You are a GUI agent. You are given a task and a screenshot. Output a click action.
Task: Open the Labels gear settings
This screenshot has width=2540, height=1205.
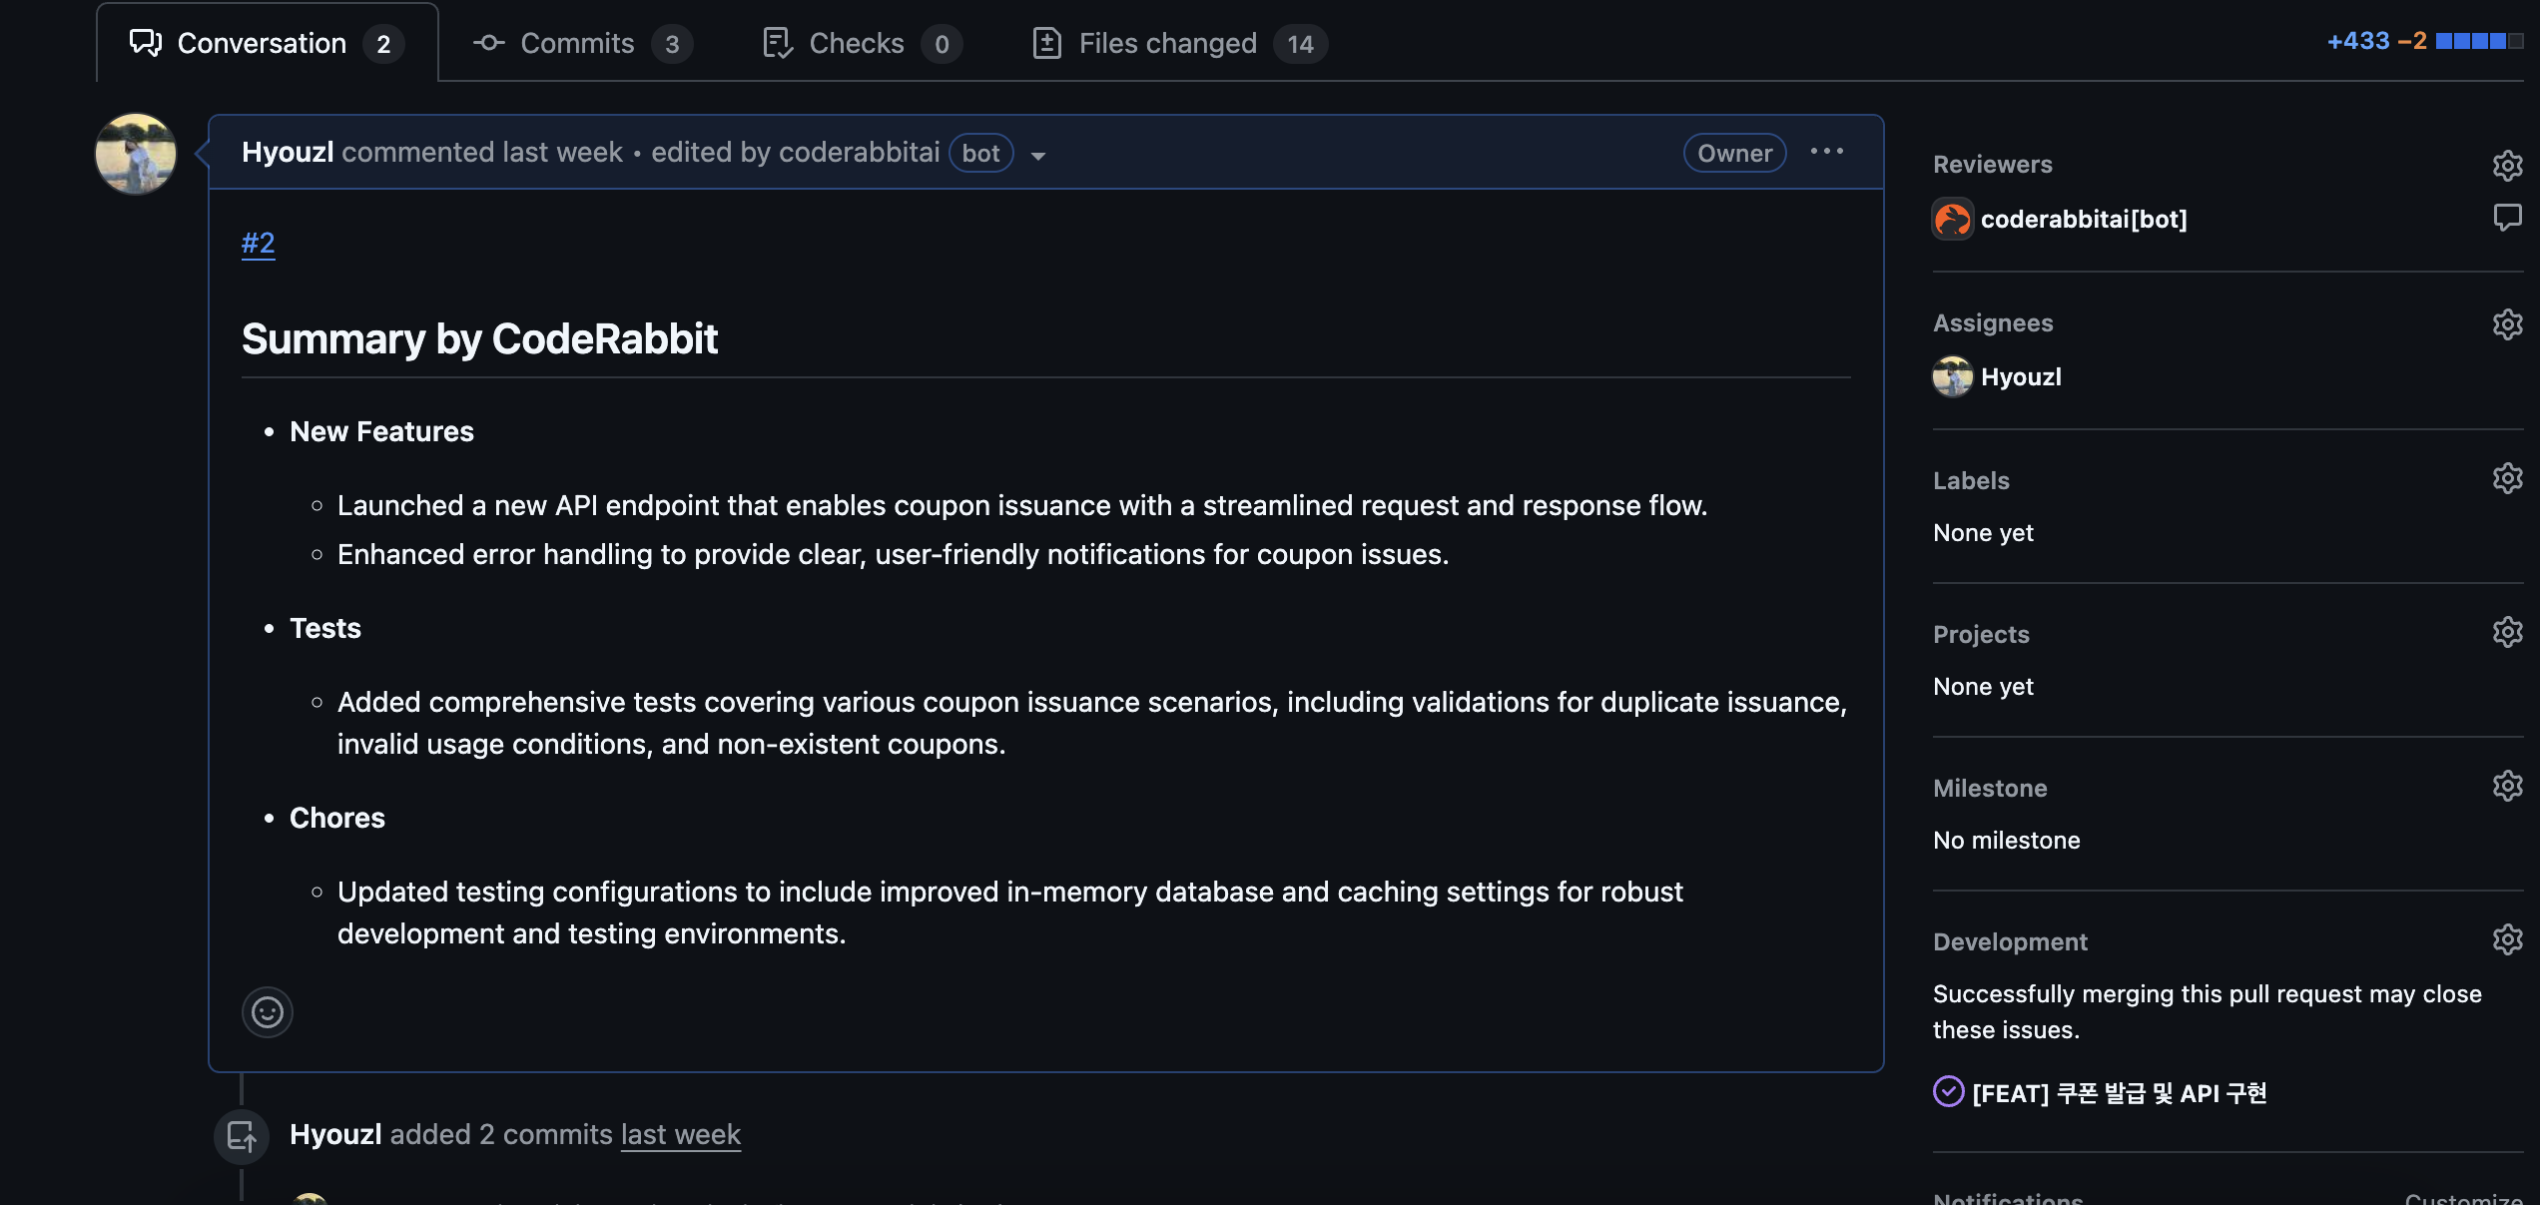point(2507,478)
